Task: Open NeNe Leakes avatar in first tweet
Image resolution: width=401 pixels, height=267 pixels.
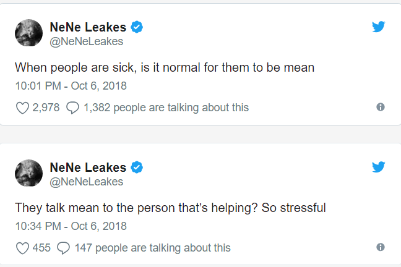Action: pyautogui.click(x=28, y=33)
